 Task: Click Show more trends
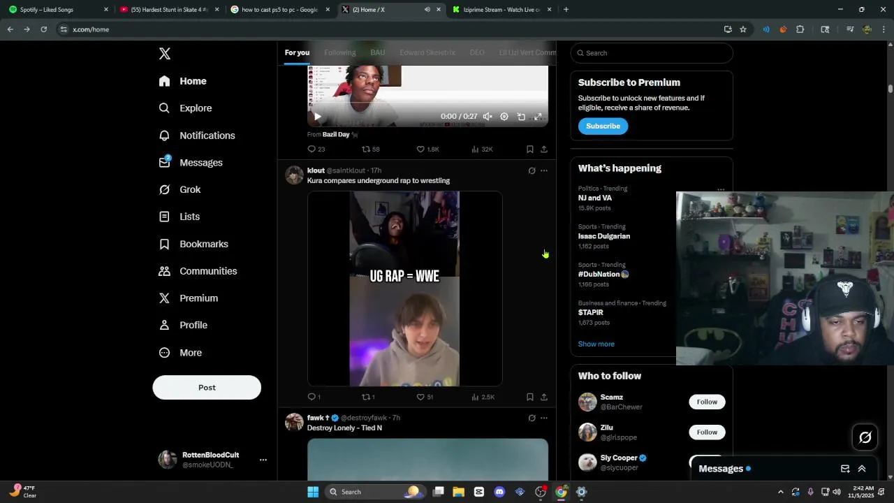coord(596,344)
